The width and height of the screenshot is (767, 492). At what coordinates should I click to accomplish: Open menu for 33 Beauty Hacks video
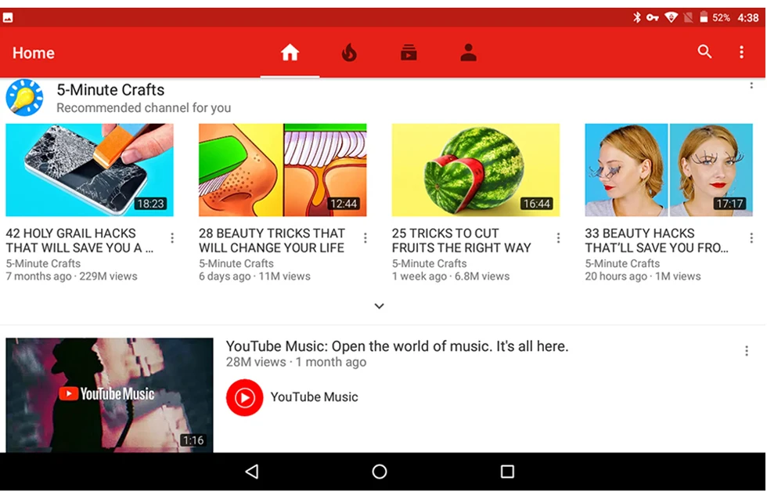coord(751,238)
